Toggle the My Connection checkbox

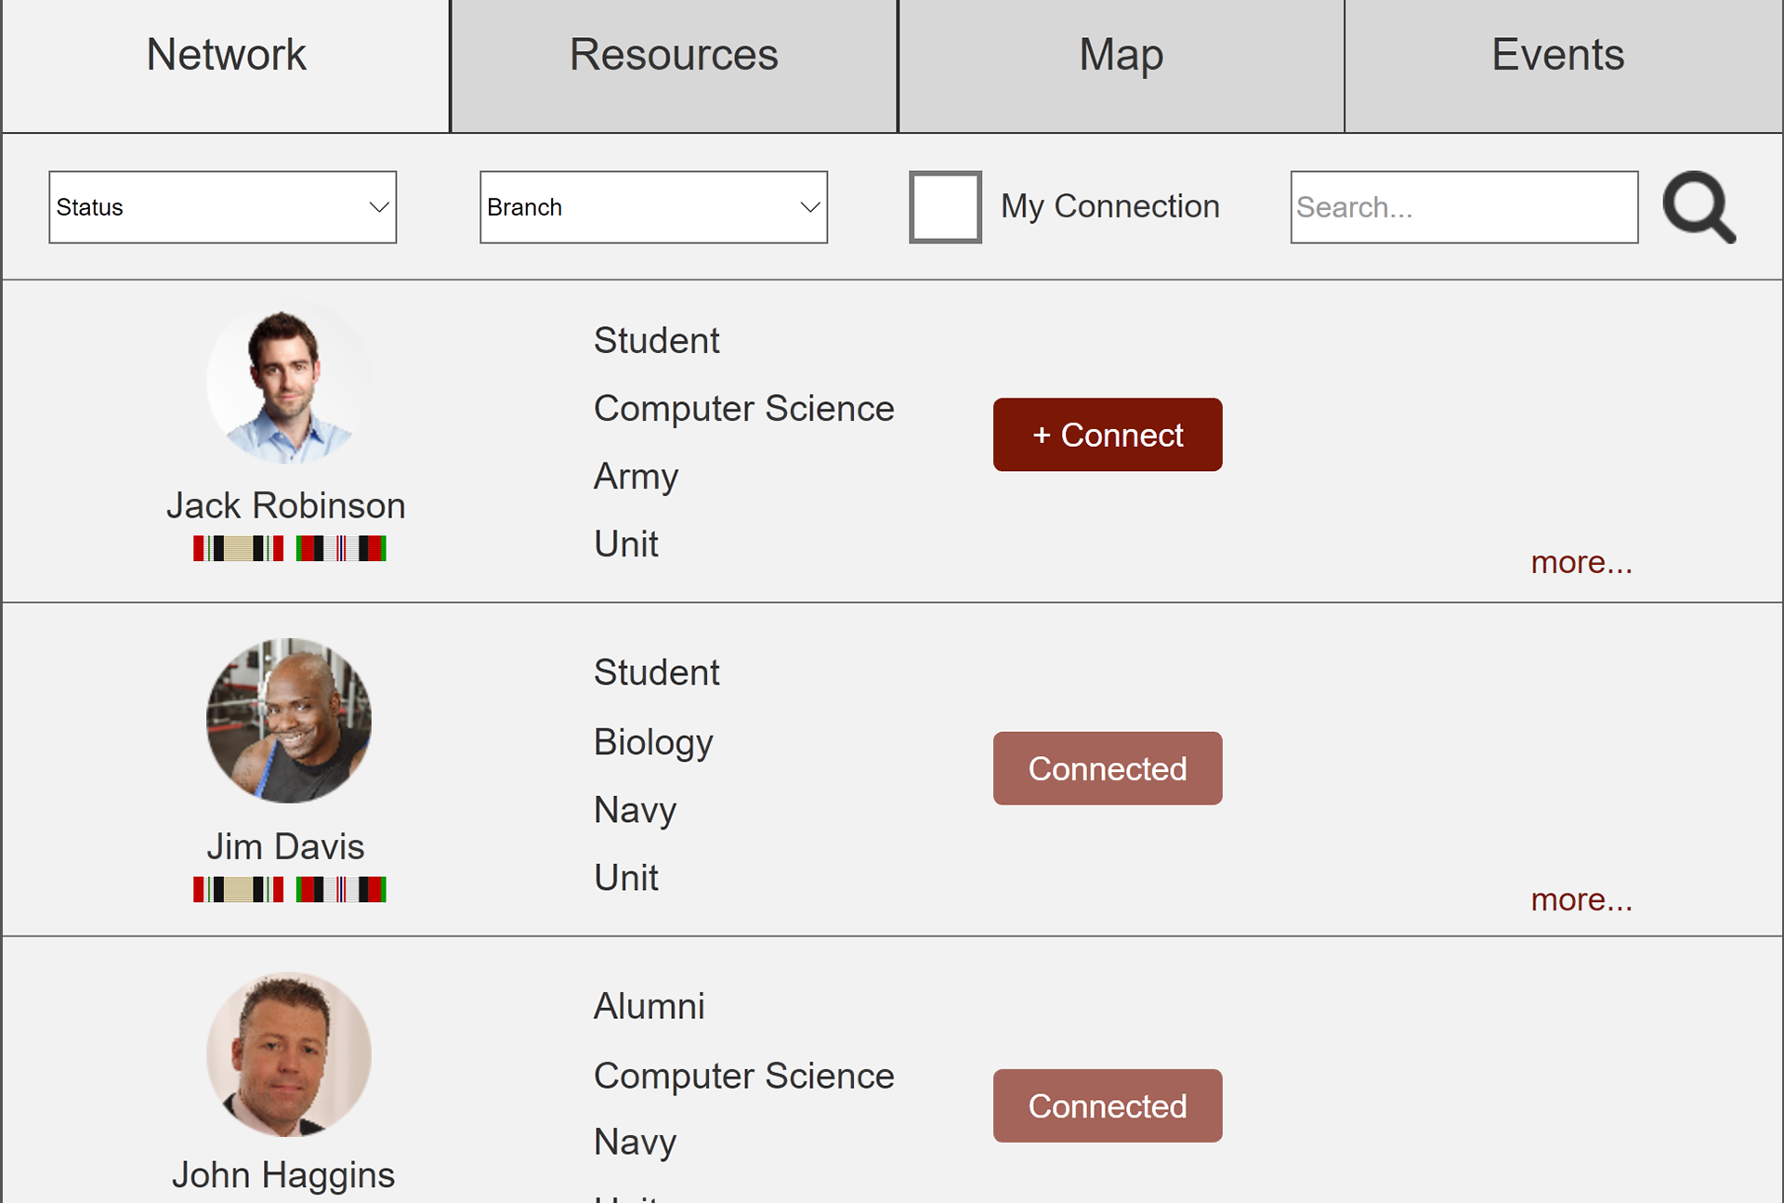[x=945, y=207]
